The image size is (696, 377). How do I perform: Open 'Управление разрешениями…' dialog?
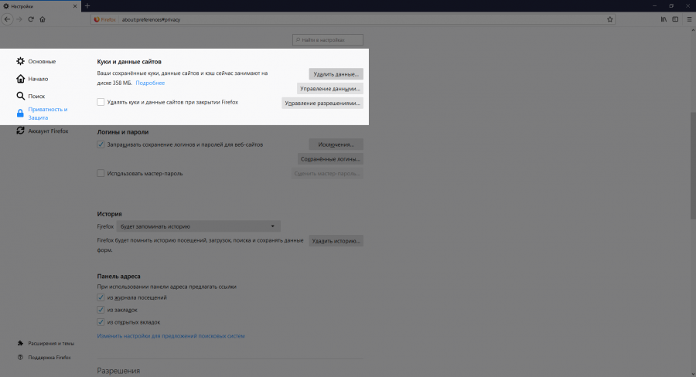point(322,103)
